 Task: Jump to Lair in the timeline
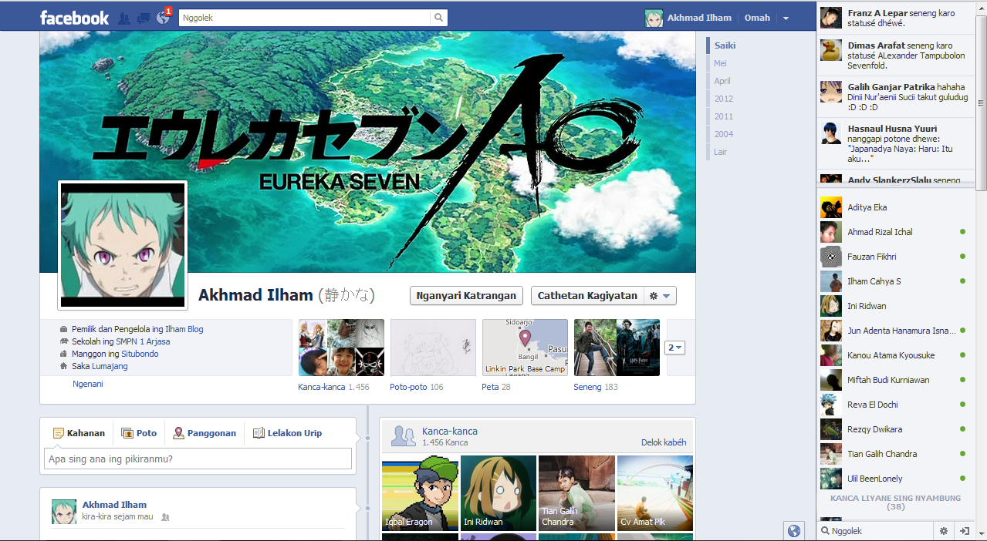[720, 152]
